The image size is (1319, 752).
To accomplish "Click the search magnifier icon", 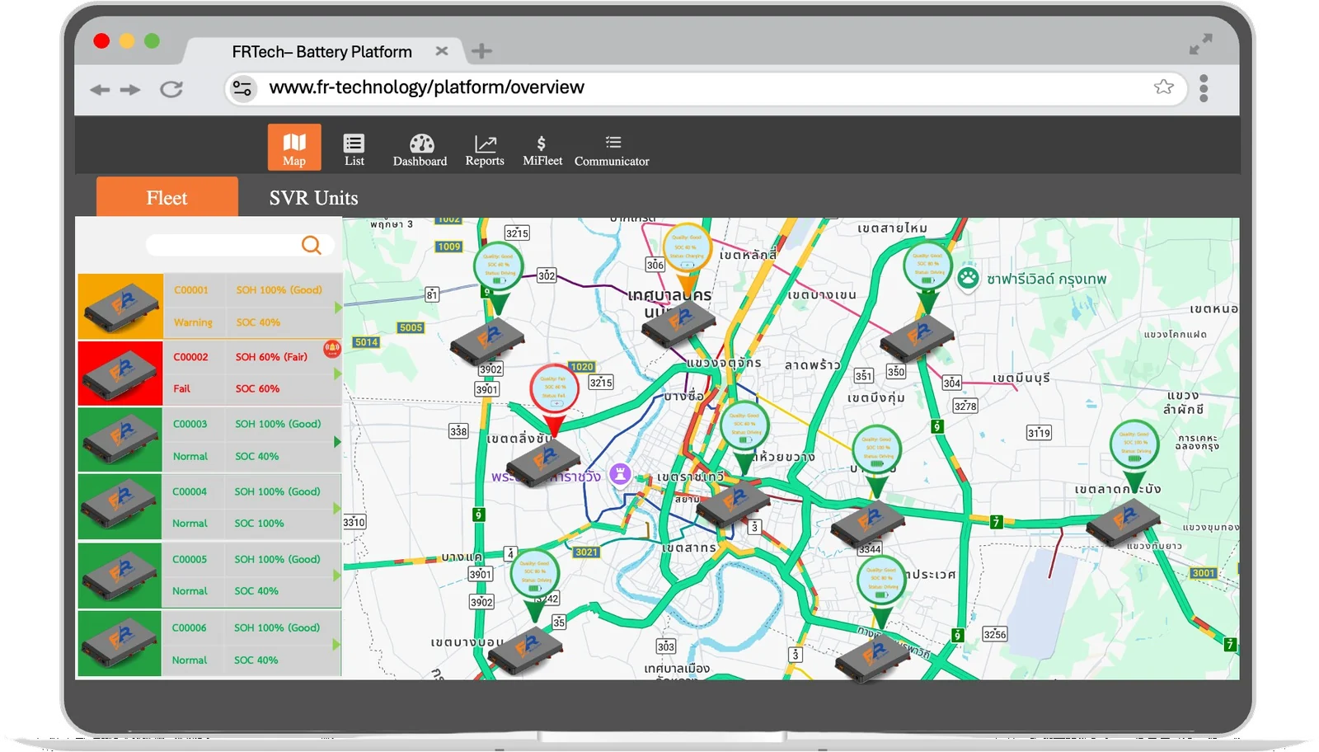I will (312, 245).
